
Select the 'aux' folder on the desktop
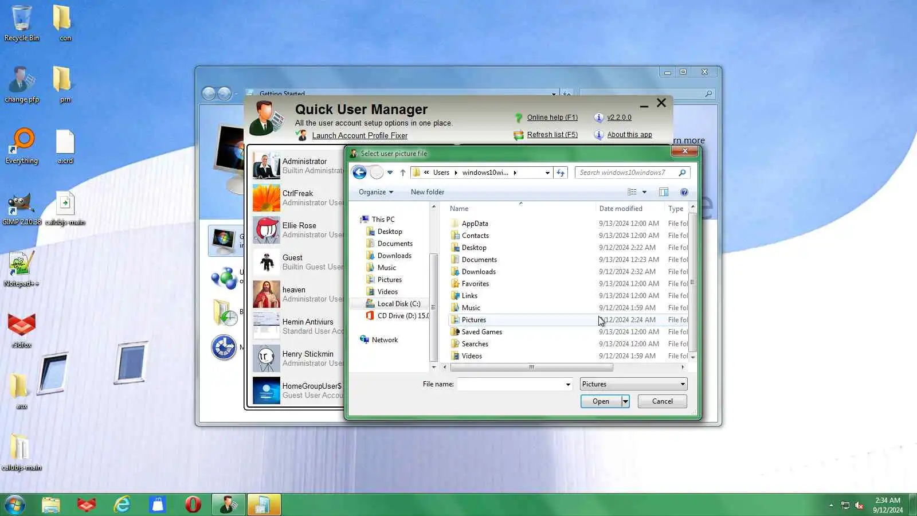[x=21, y=391]
